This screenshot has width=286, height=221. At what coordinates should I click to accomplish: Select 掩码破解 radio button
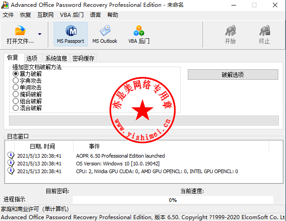click(15, 94)
